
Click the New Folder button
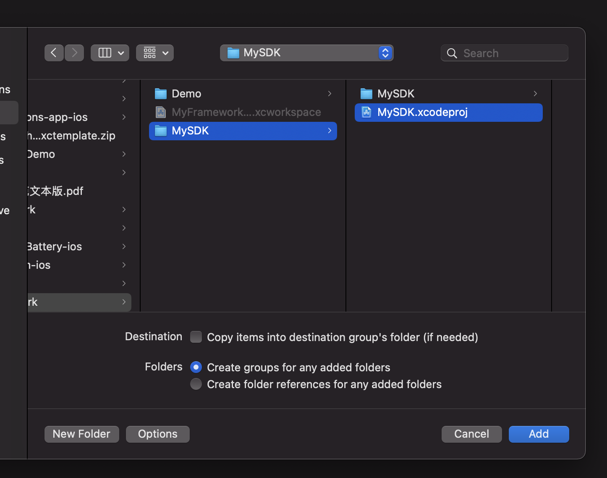(82, 434)
